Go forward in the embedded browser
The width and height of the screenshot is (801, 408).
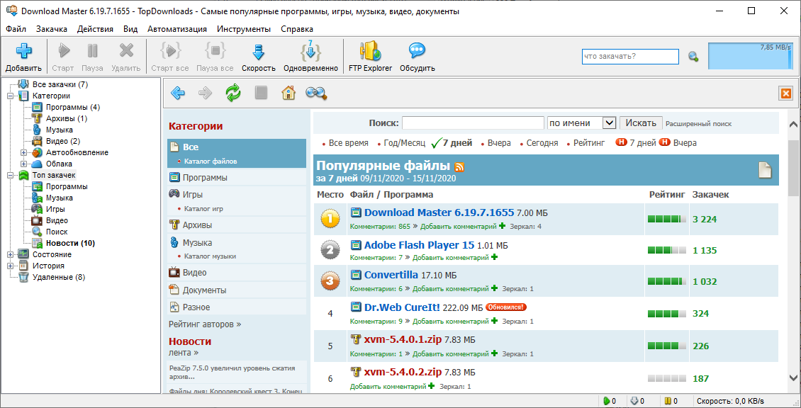(x=205, y=93)
